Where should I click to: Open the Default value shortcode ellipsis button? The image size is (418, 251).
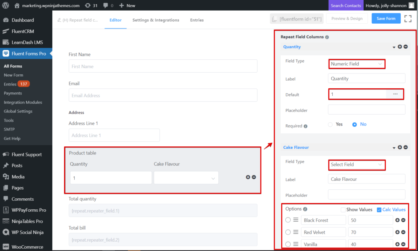395,94
